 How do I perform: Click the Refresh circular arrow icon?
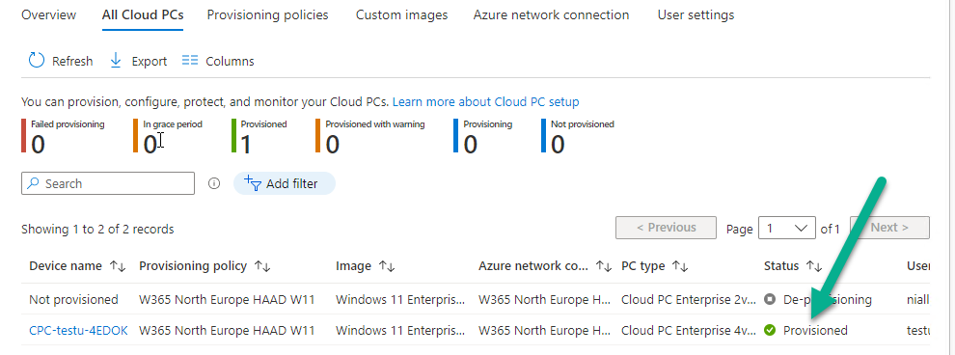(x=37, y=60)
